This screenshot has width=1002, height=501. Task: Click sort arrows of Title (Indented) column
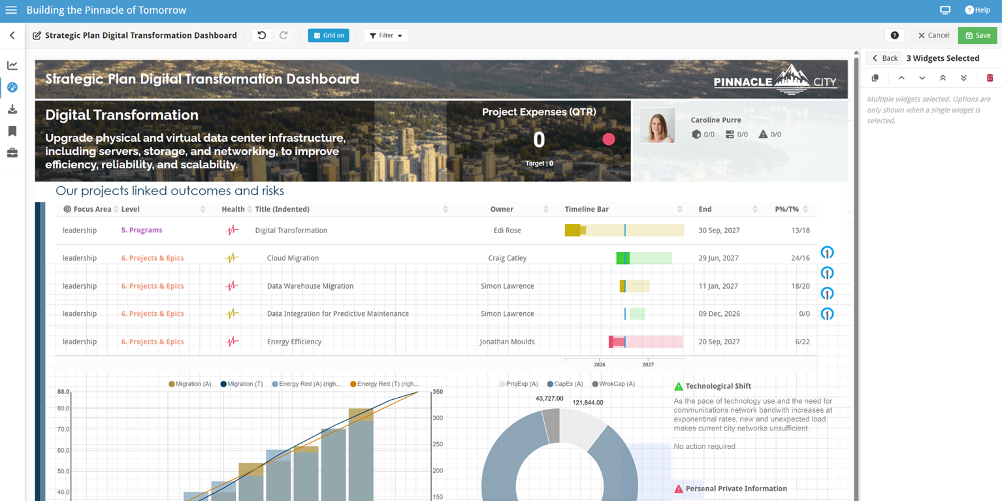(445, 210)
